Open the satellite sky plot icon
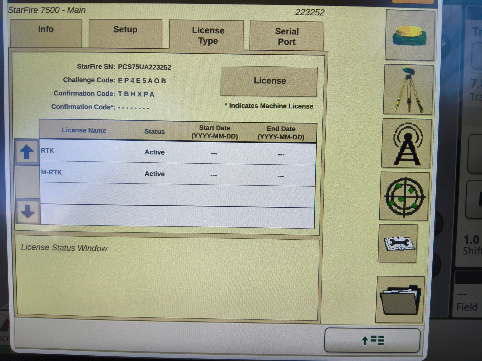This screenshot has height=361, width=482. pyautogui.click(x=404, y=196)
